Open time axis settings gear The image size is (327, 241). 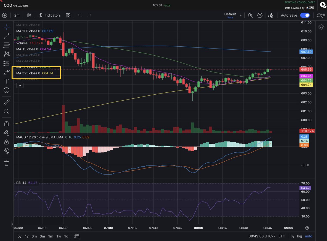pos(307,228)
